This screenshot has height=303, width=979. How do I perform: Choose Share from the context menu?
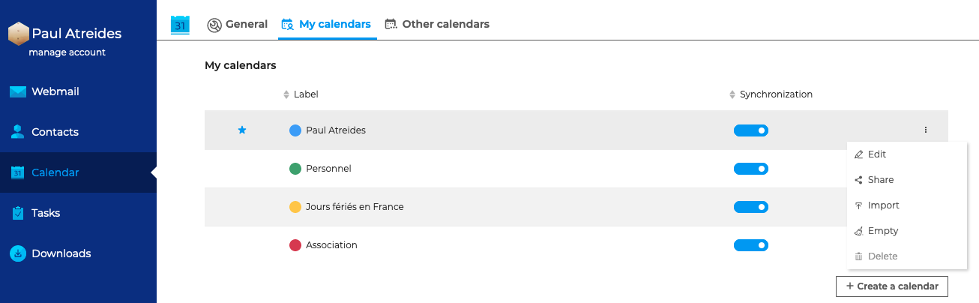click(x=881, y=180)
